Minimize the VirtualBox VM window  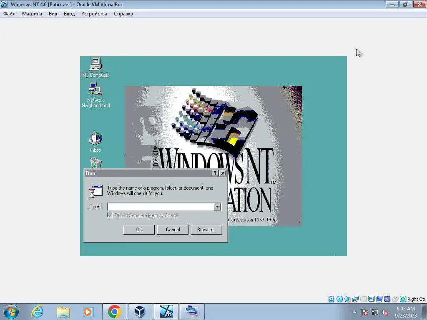point(392,4)
